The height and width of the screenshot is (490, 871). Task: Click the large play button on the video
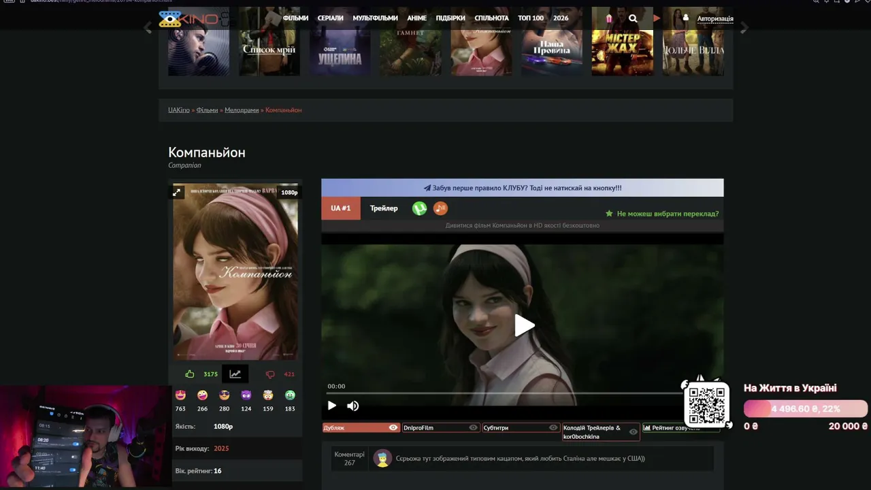coord(523,325)
